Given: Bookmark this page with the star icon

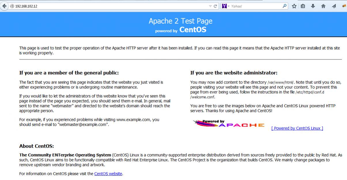Looking at the screenshot, I should click(295, 6).
